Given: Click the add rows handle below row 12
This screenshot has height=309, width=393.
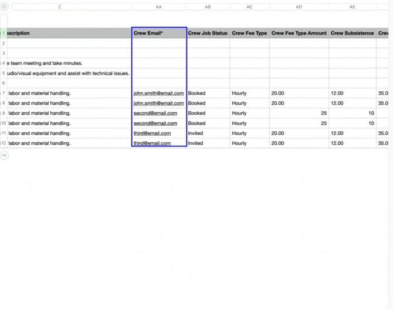Looking at the screenshot, I should tap(4, 155).
